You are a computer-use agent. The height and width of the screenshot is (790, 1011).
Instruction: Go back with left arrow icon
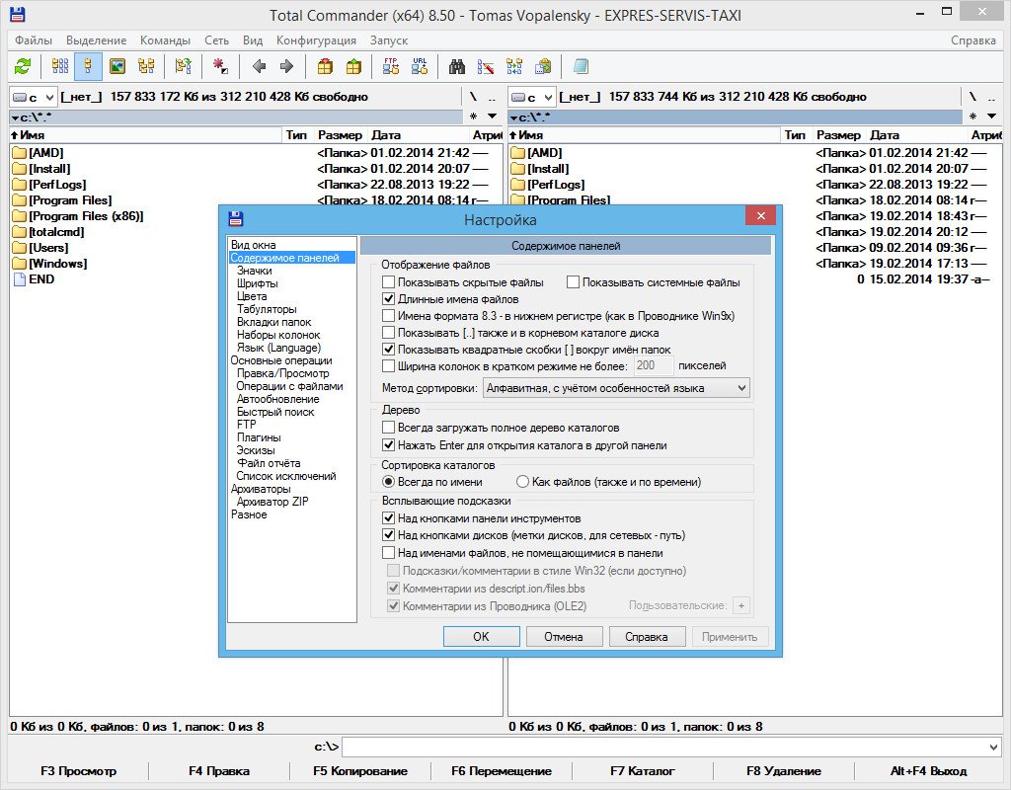[260, 66]
